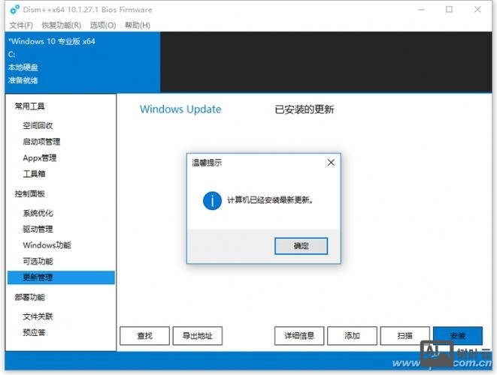Open 可选功能 in the sidebar
The height and width of the screenshot is (375, 497).
click(38, 261)
